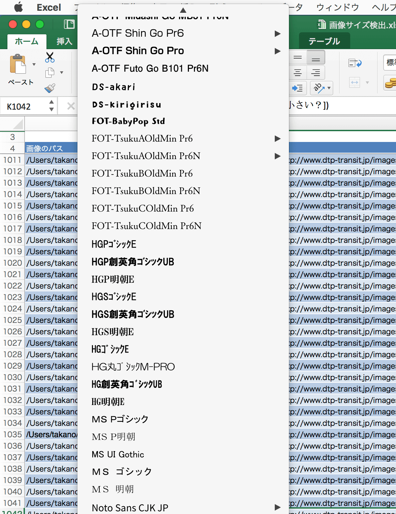Open the copy options arrow
396x514 pixels.
[61, 72]
